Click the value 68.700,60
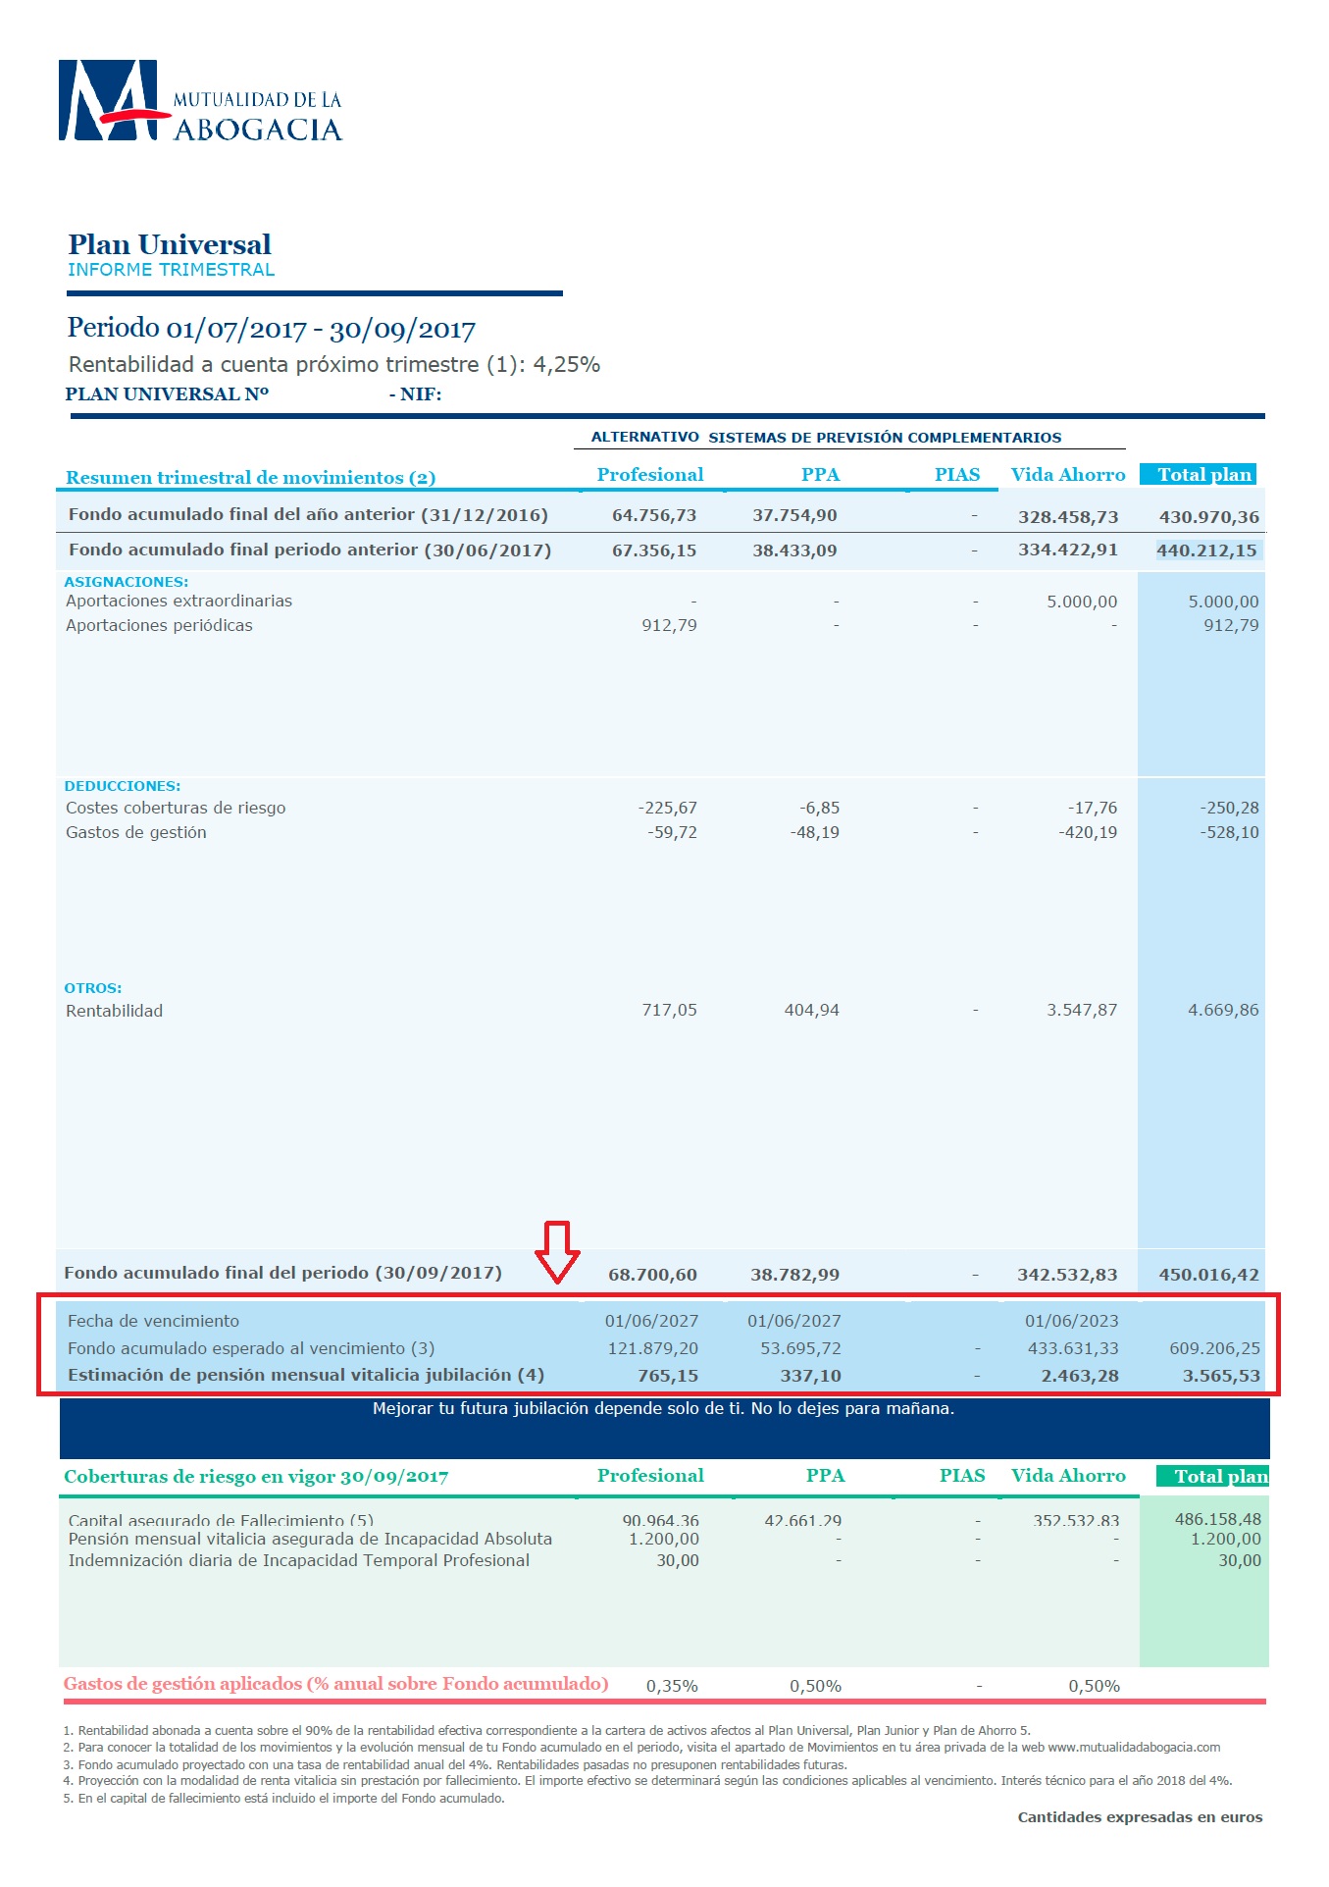Screen dimensions: 1329x1887 pyautogui.click(x=652, y=1275)
